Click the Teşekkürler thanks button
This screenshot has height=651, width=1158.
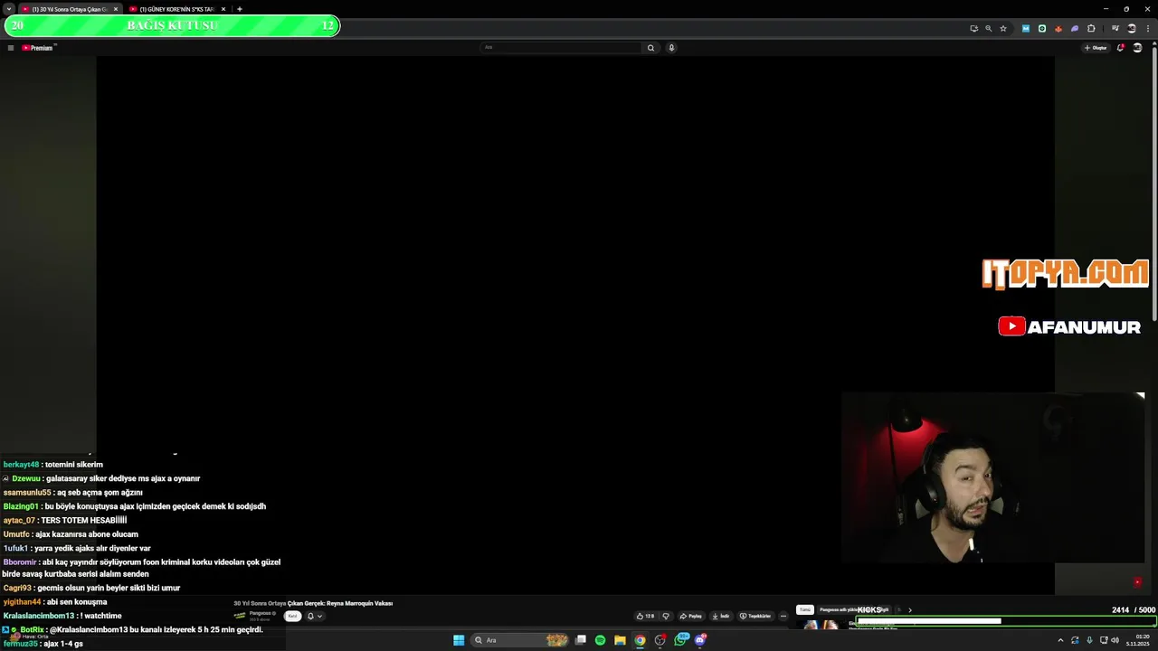(755, 616)
